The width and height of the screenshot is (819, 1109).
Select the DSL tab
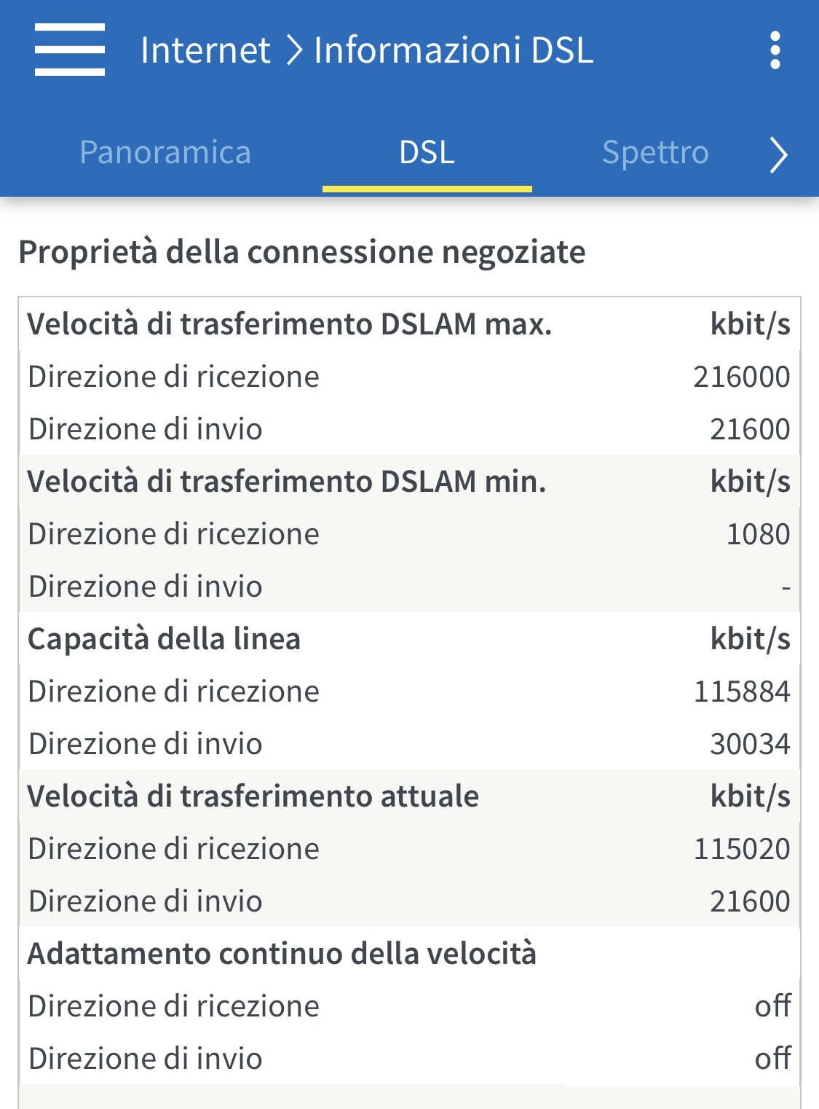(x=427, y=152)
